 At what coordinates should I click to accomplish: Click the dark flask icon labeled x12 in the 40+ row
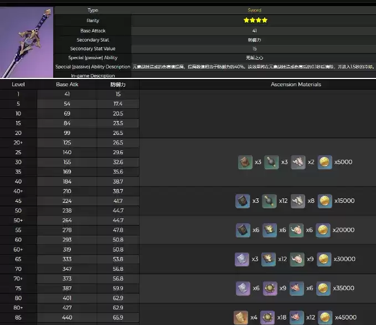click(269, 201)
